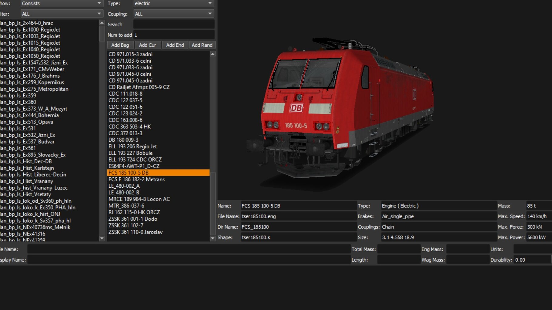552x310 pixels.
Task: Click the Add Rand button
Action: coord(202,45)
